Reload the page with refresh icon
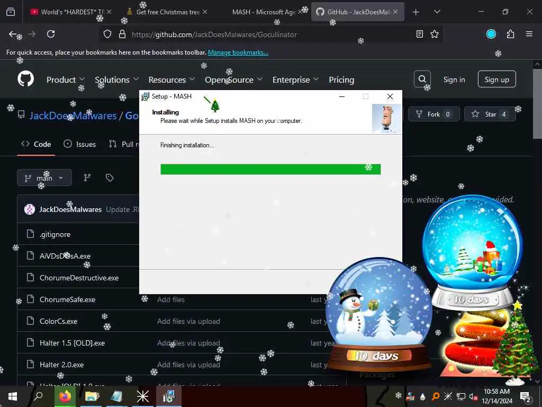Screen dimensions: 542x407 click(51, 34)
